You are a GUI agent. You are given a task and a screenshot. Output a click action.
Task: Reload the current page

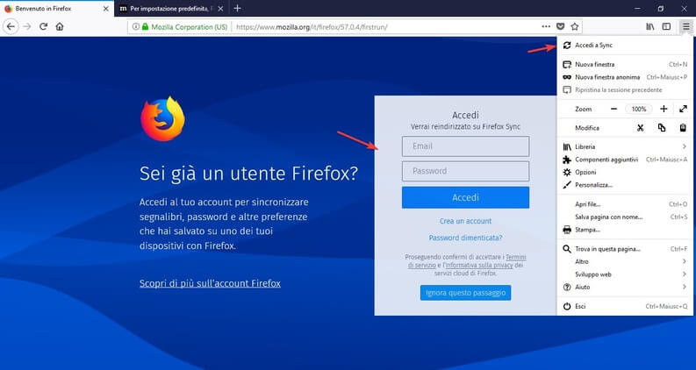pos(44,26)
